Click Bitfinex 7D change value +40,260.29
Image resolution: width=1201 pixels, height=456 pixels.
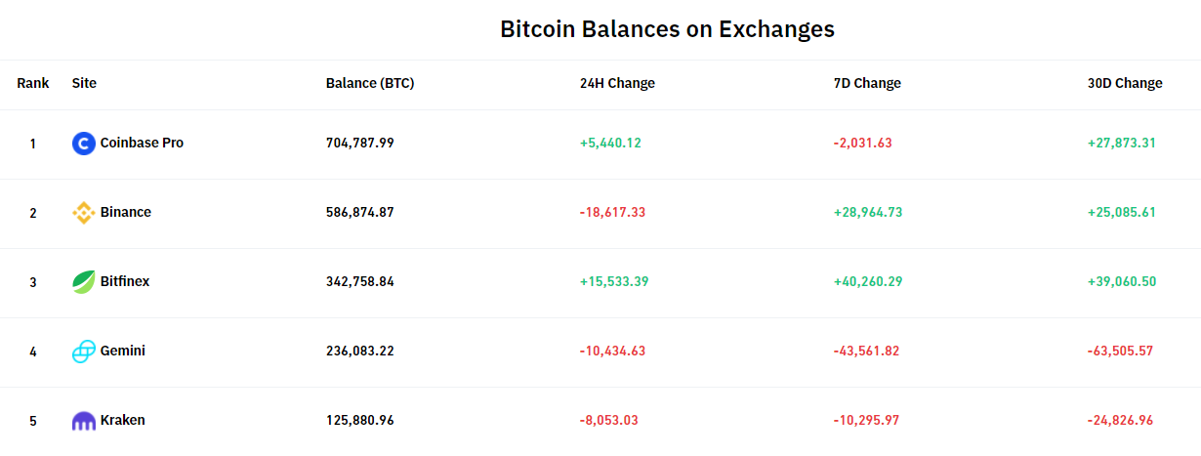tap(868, 281)
